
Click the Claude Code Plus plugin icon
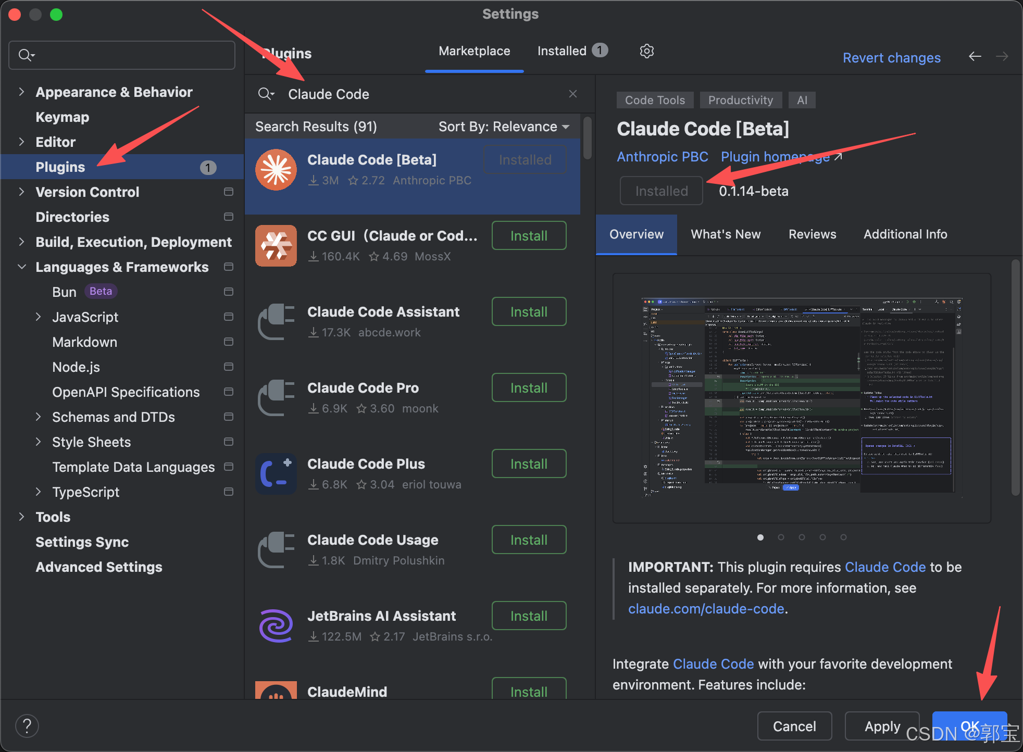[276, 474]
